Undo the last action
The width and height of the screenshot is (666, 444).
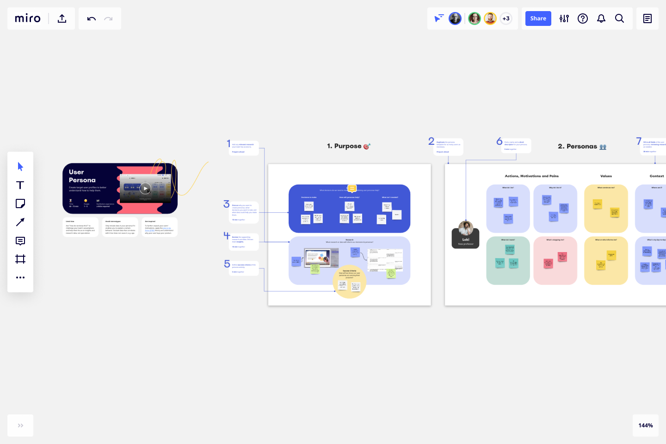(x=91, y=18)
